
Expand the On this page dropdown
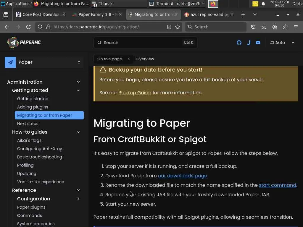tap(113, 59)
